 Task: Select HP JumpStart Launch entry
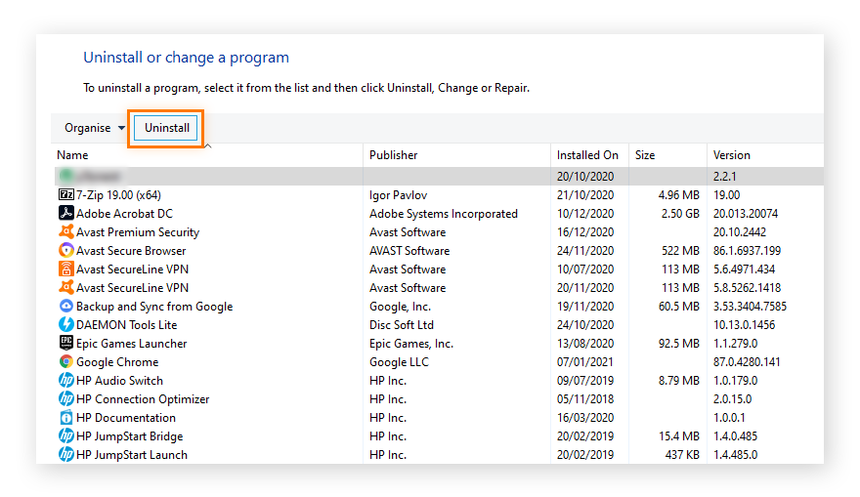(x=439, y=455)
